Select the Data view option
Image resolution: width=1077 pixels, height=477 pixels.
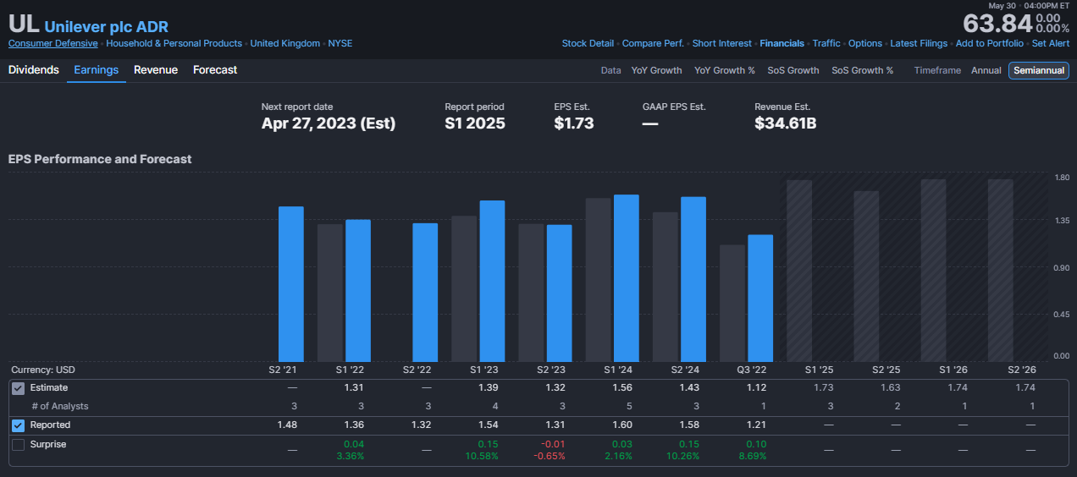tap(610, 71)
